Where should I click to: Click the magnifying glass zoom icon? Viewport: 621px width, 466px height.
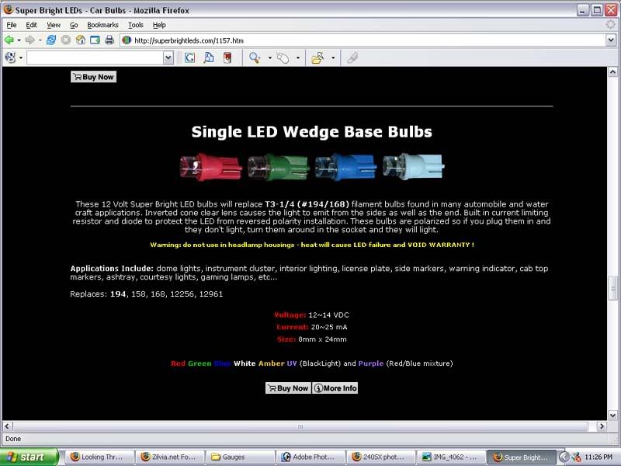point(255,57)
